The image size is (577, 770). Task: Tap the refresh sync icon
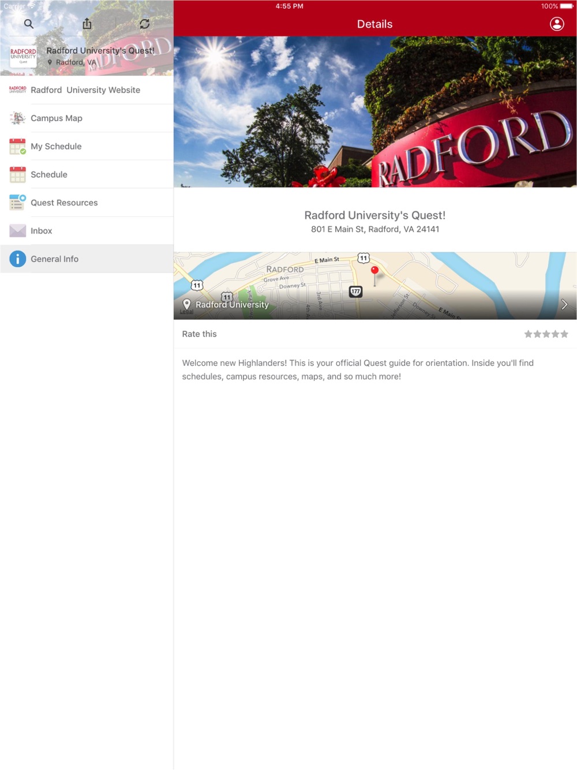[144, 24]
